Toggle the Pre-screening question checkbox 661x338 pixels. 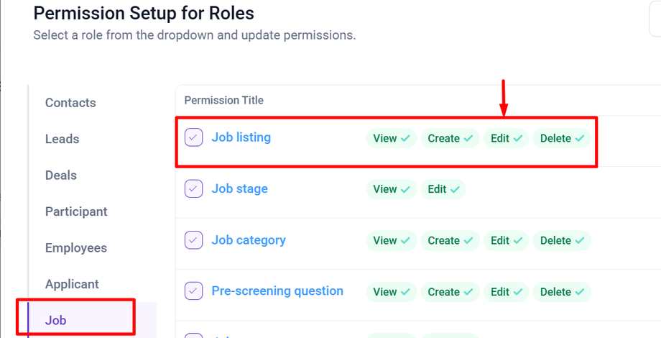click(193, 291)
